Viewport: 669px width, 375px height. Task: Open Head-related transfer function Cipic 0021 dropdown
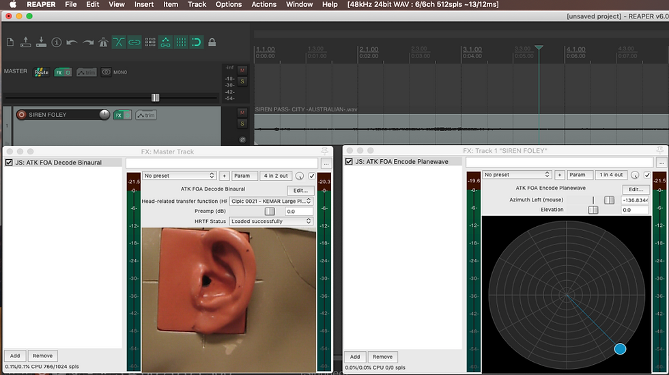pos(272,201)
